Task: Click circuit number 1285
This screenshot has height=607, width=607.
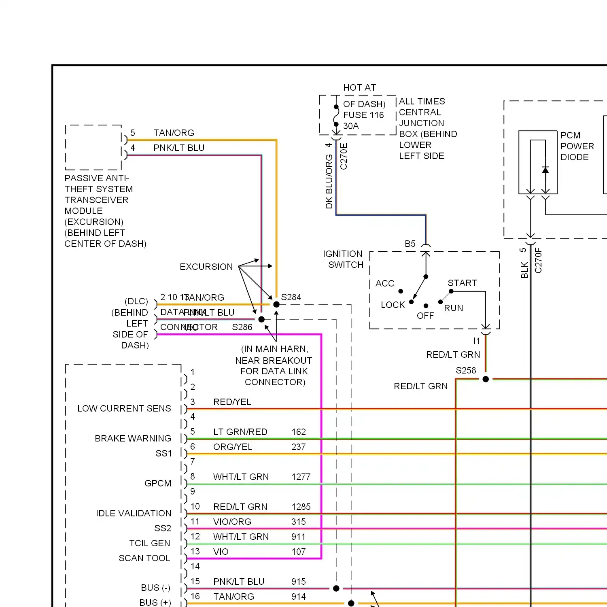Action: (301, 507)
